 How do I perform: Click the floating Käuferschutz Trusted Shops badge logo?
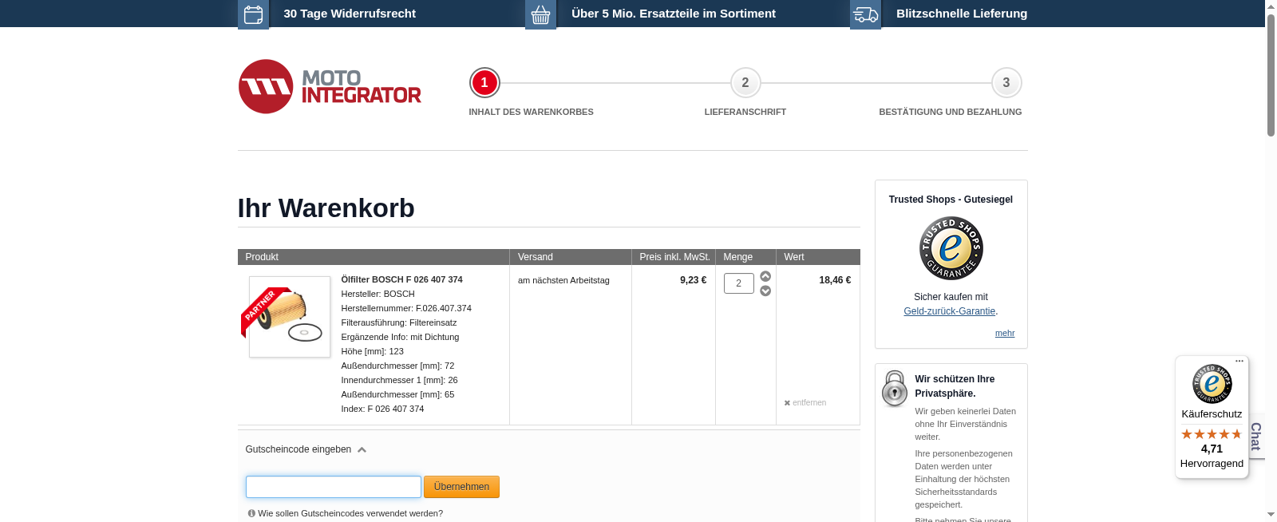[x=1212, y=384]
